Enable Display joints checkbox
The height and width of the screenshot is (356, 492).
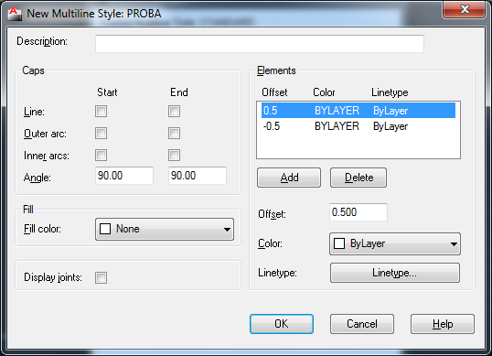(101, 277)
